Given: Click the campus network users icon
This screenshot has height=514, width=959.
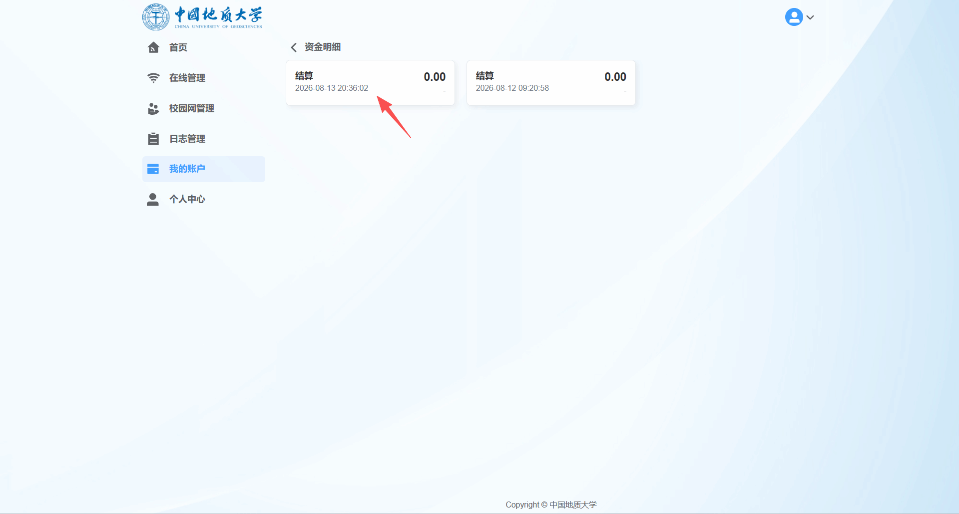Looking at the screenshot, I should coord(153,108).
